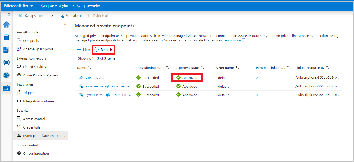Expand the left navigation rail

coord(9,14)
